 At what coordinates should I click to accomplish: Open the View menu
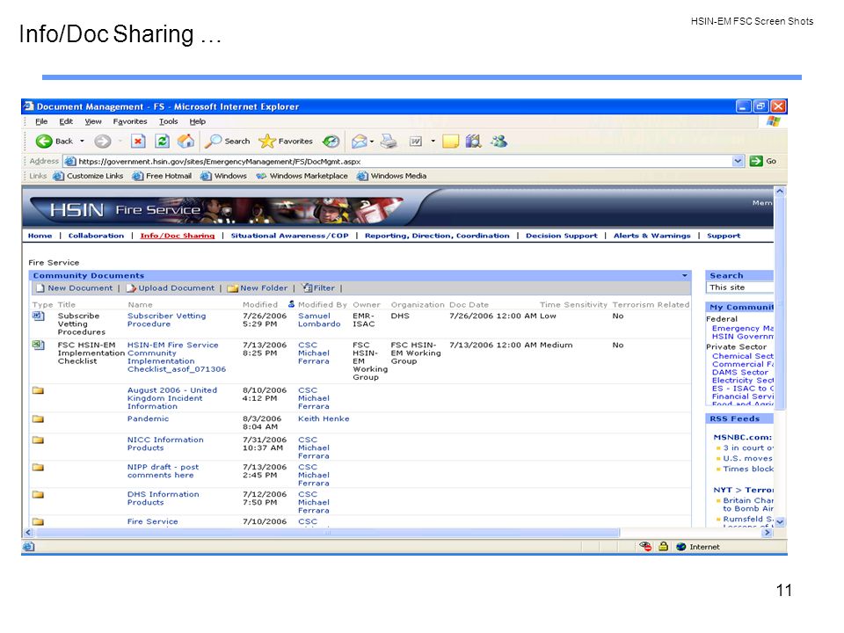[93, 121]
